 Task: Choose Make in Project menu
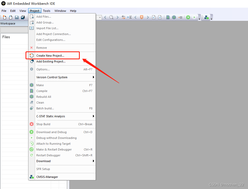point(62,85)
